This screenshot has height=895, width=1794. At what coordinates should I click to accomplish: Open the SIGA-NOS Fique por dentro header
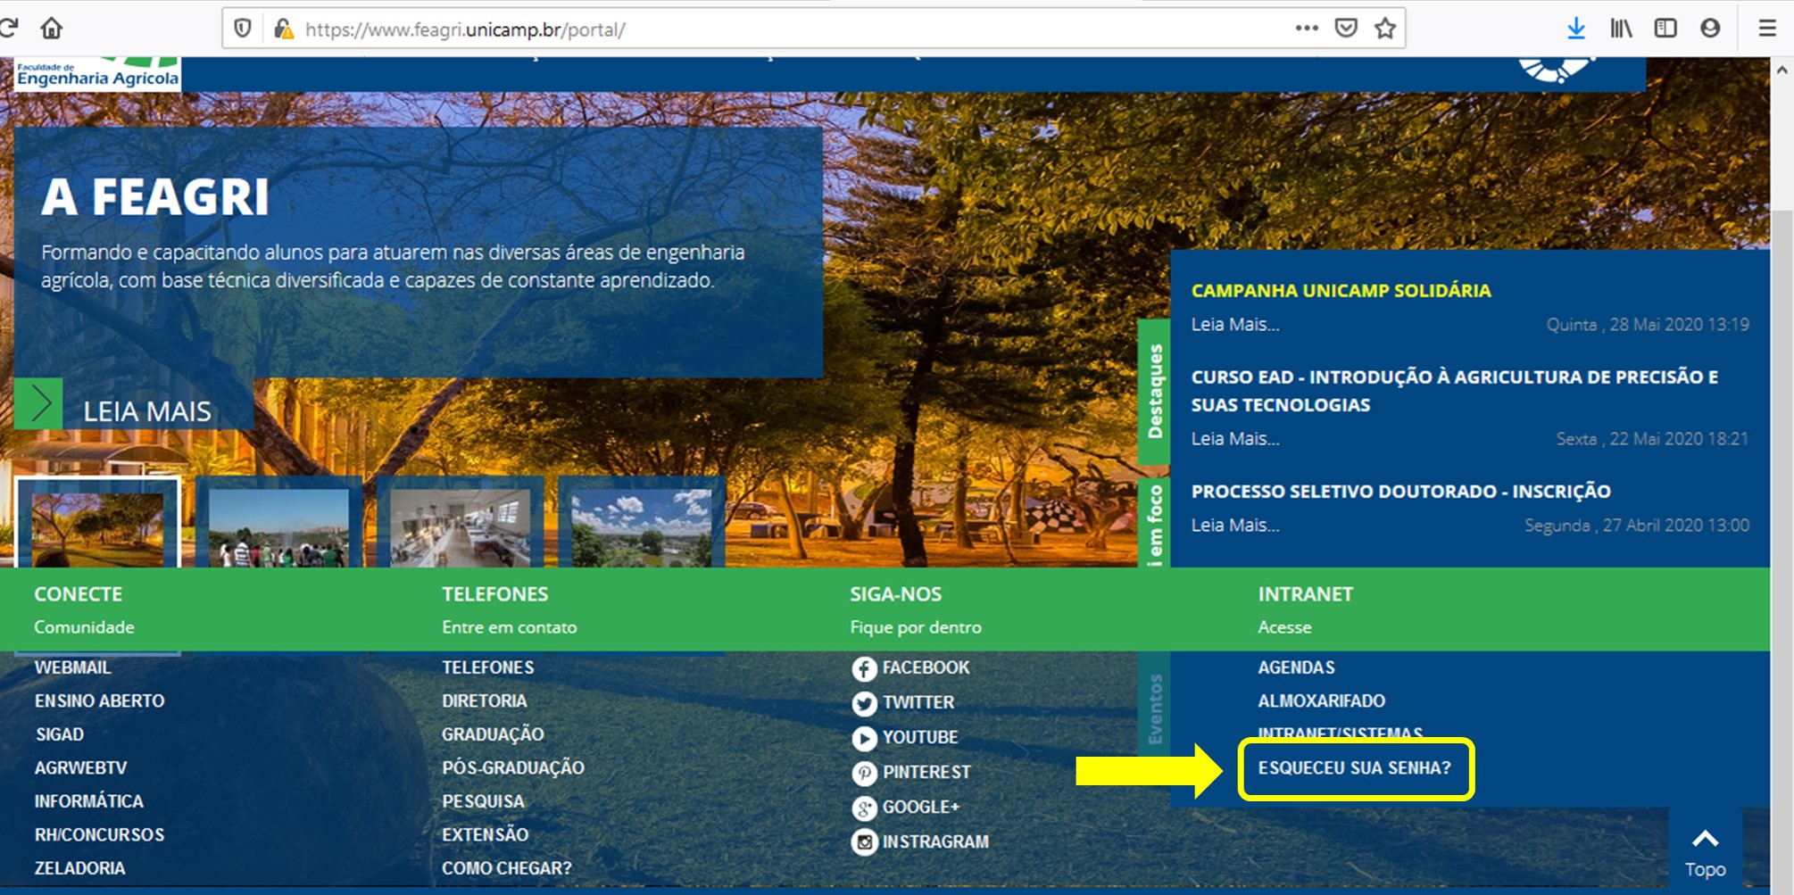coord(915,610)
